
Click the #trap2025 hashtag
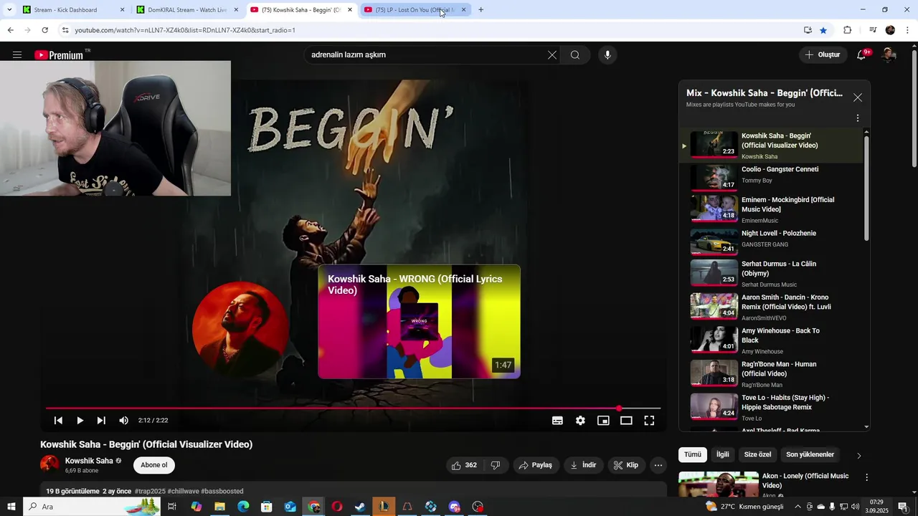coord(150,492)
